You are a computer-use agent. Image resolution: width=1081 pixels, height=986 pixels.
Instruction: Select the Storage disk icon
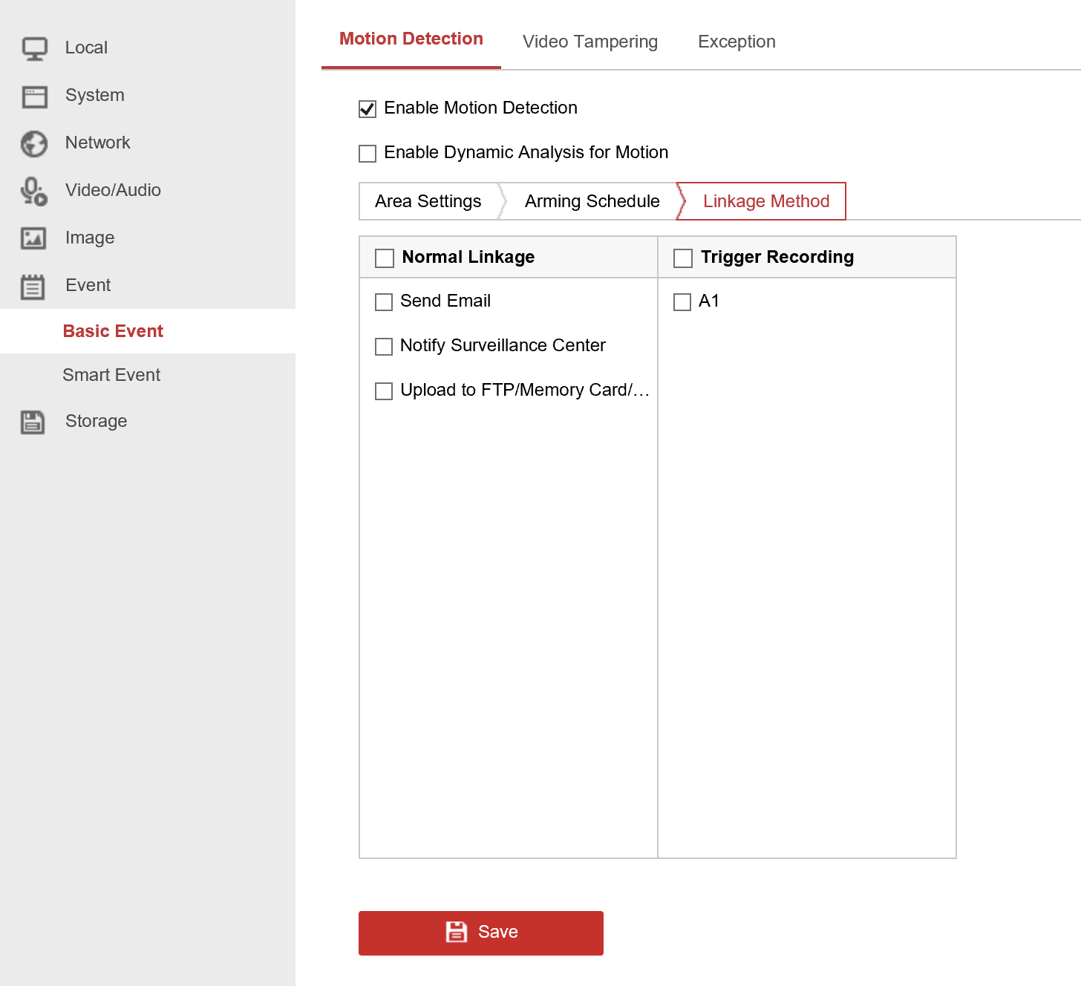(34, 421)
